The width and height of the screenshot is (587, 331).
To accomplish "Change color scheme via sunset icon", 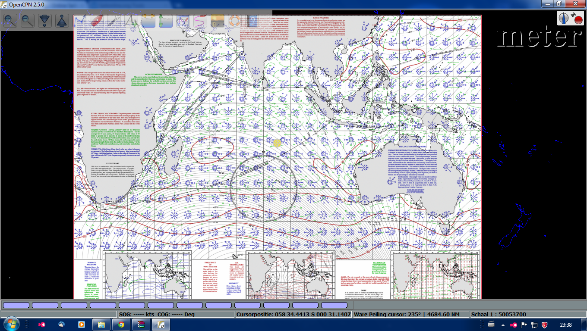I will click(x=218, y=20).
